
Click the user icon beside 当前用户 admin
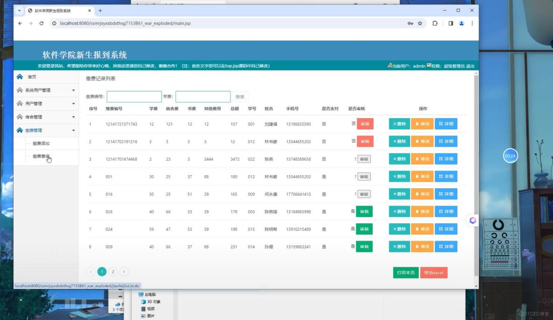pyautogui.click(x=390, y=66)
